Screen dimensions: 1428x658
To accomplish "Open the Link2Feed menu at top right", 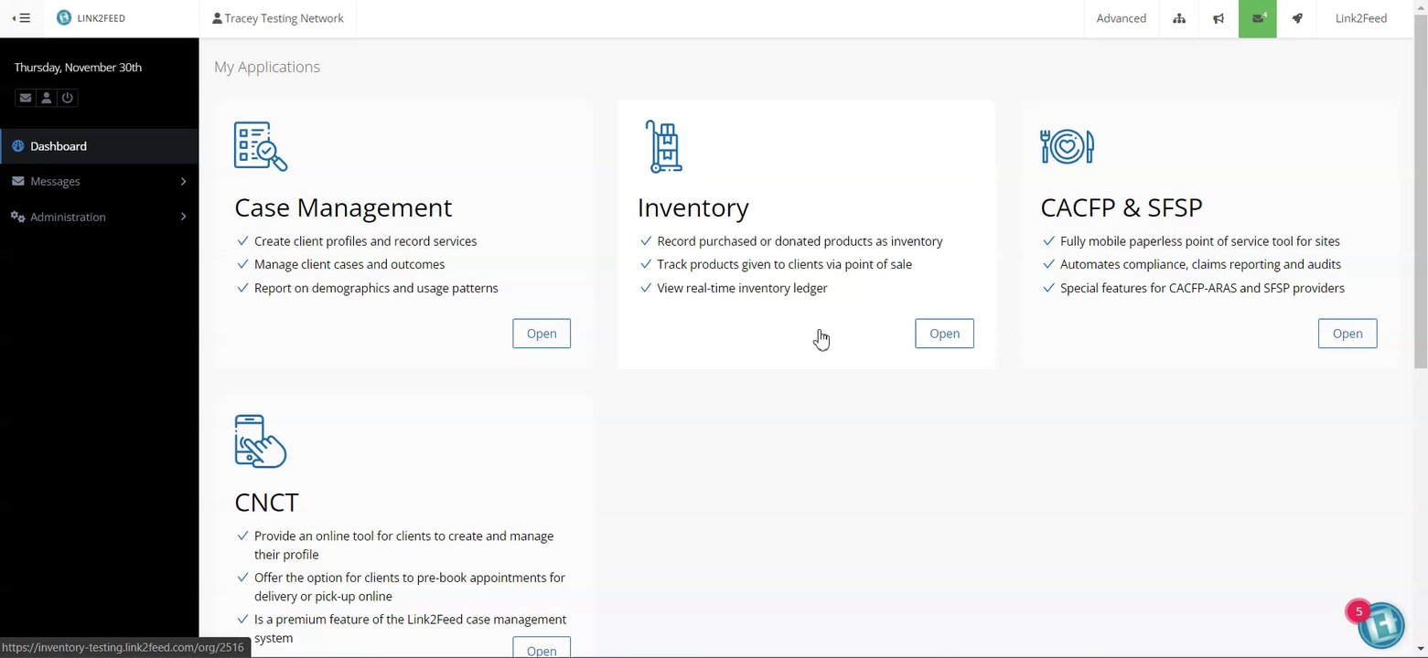I will tap(1361, 18).
